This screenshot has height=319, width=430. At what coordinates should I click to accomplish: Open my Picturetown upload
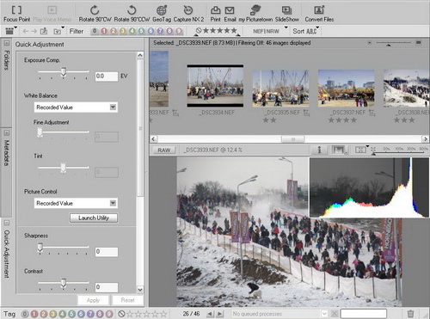click(255, 14)
